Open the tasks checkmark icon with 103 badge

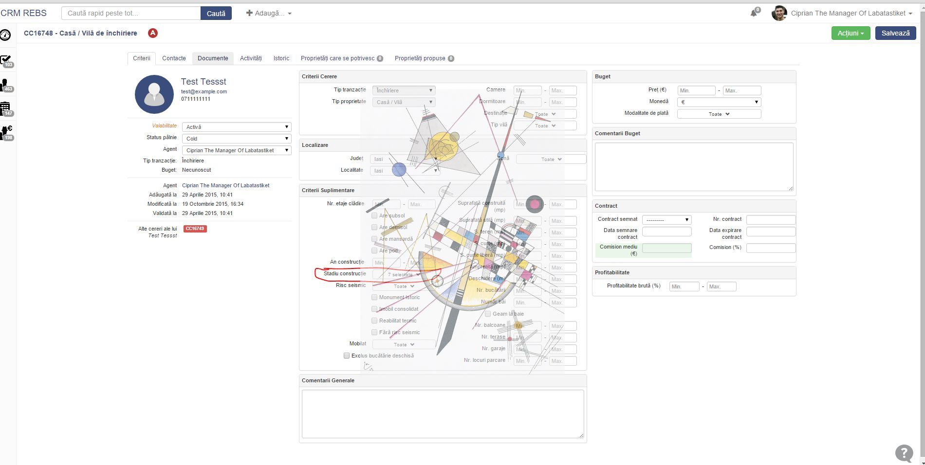coord(6,60)
